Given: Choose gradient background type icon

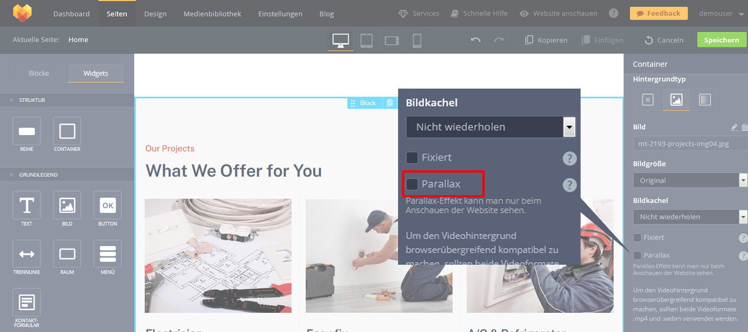Looking at the screenshot, I should (705, 100).
